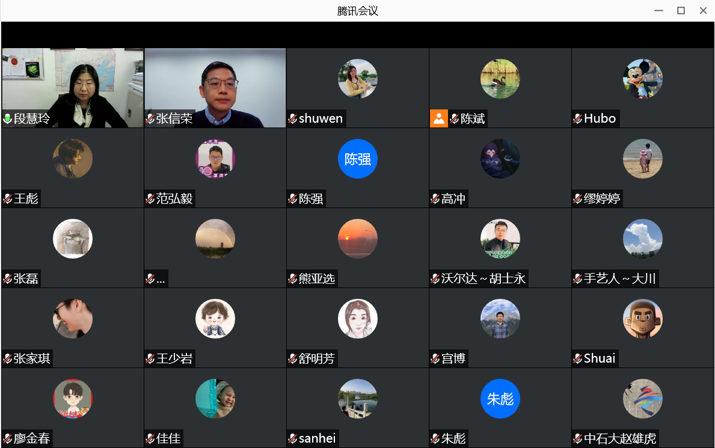
Task: Maximize the 腾讯会议 window
Action: [681, 11]
